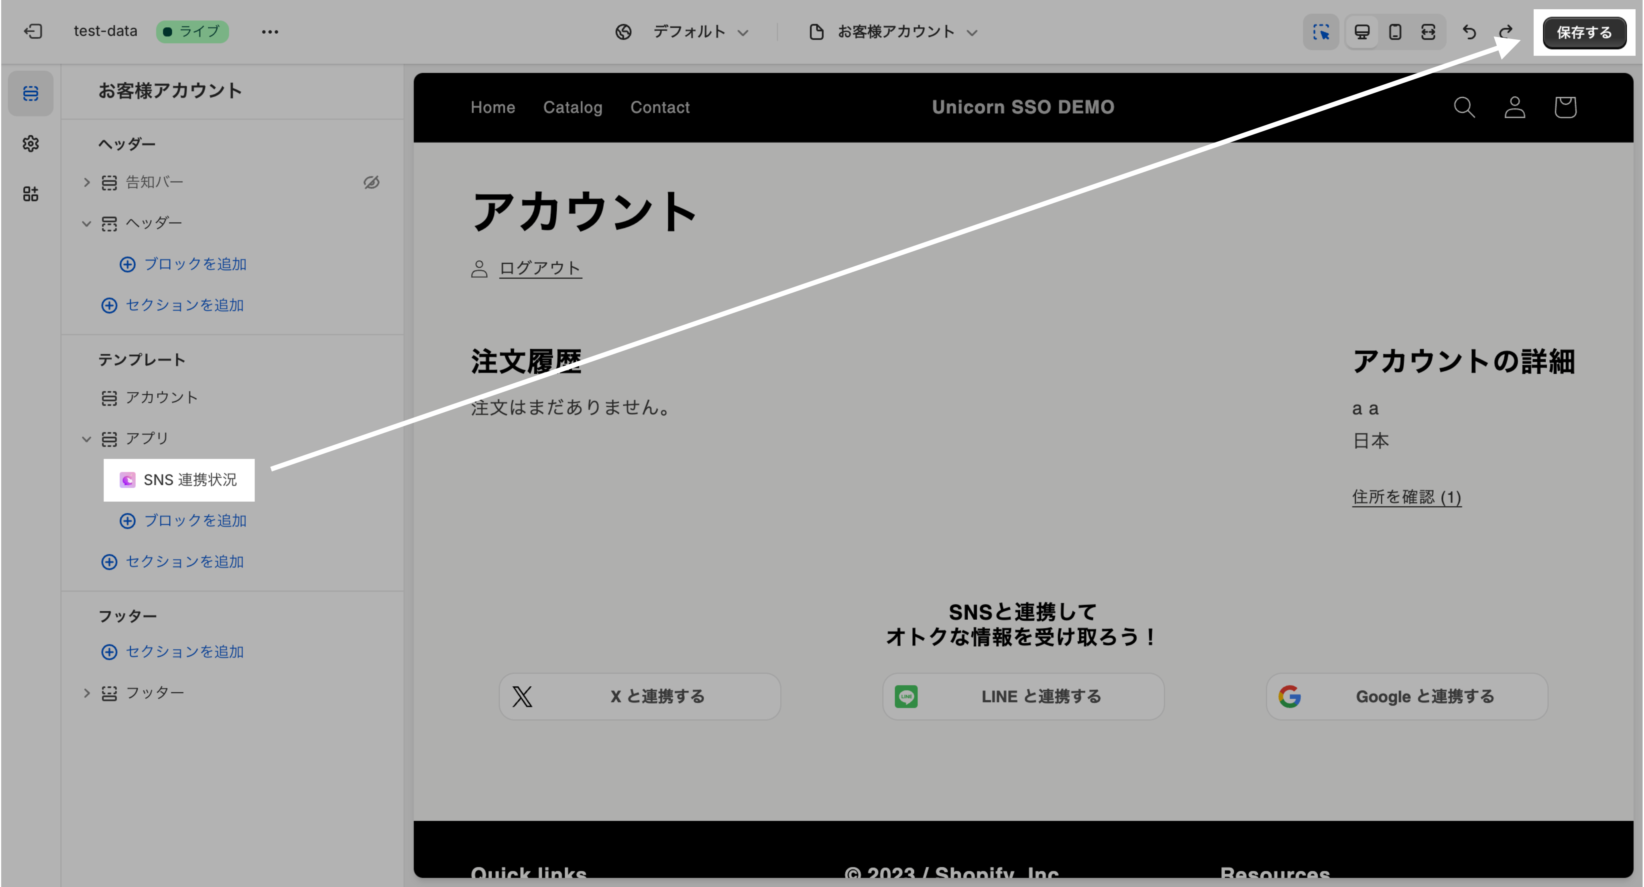The width and height of the screenshot is (1644, 887).
Task: Toggle visibility of 告知バー section
Action: tap(371, 183)
